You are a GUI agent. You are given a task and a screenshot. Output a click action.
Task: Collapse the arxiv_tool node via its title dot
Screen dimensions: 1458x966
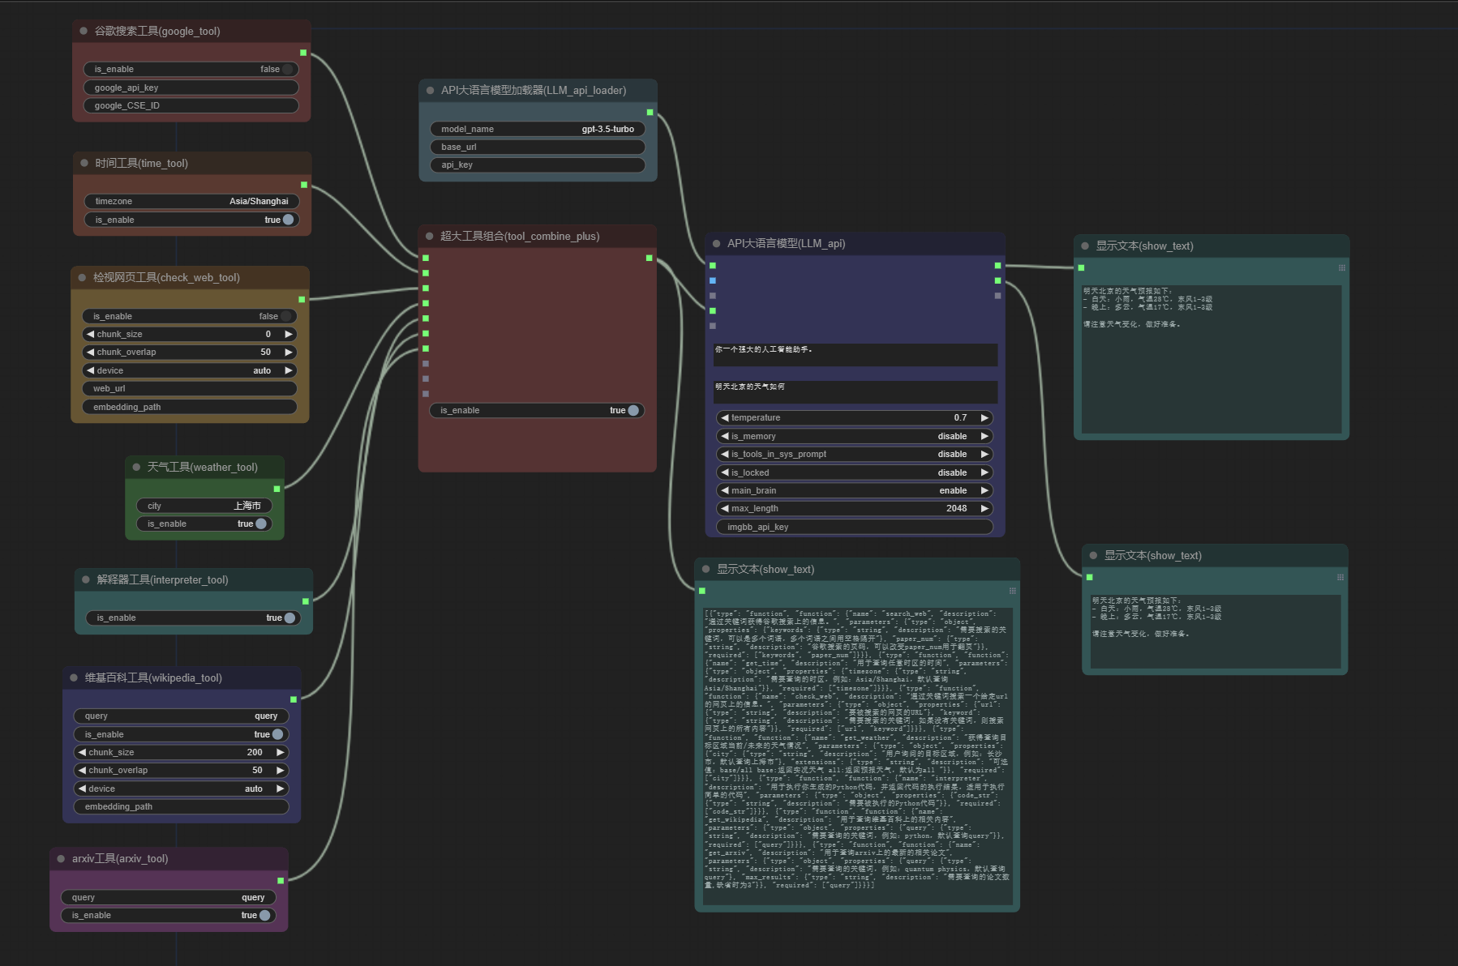click(x=61, y=858)
